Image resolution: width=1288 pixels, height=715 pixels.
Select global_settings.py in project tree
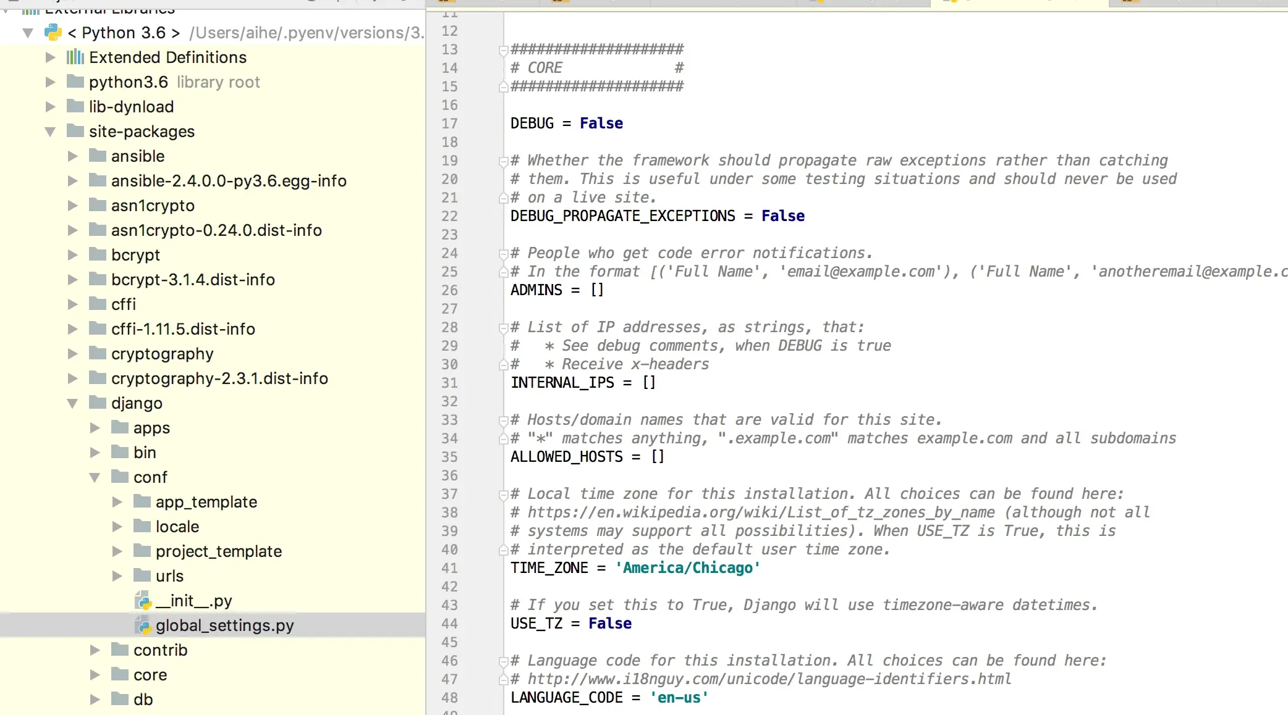(224, 625)
